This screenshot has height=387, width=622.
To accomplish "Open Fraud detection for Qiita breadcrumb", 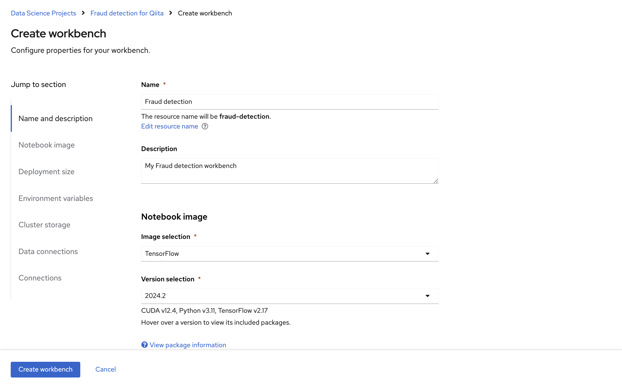I will click(127, 13).
